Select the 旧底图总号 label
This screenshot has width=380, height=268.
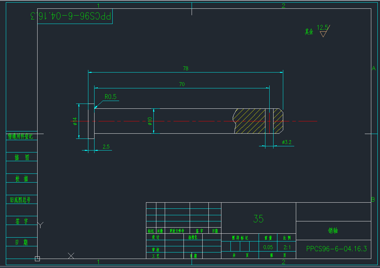coord(20,200)
